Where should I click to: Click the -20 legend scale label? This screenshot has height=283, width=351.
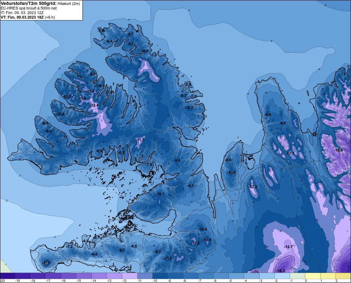pos(3,281)
